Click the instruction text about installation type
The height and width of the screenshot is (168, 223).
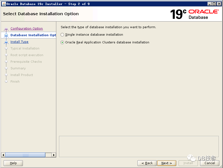pos(108,27)
